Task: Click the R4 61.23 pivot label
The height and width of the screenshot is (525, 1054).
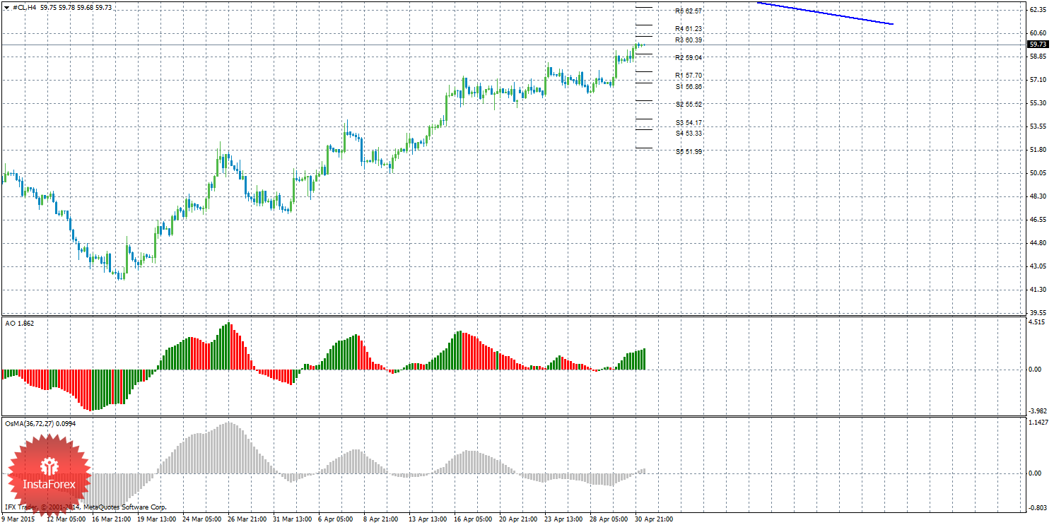Action: pos(689,29)
